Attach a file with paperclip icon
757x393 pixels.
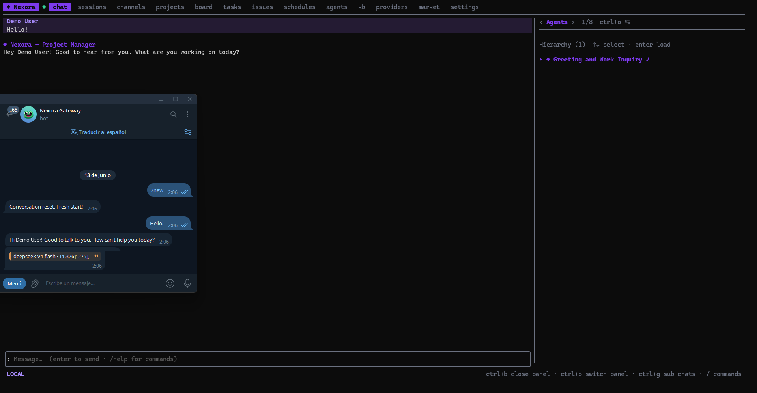point(35,283)
